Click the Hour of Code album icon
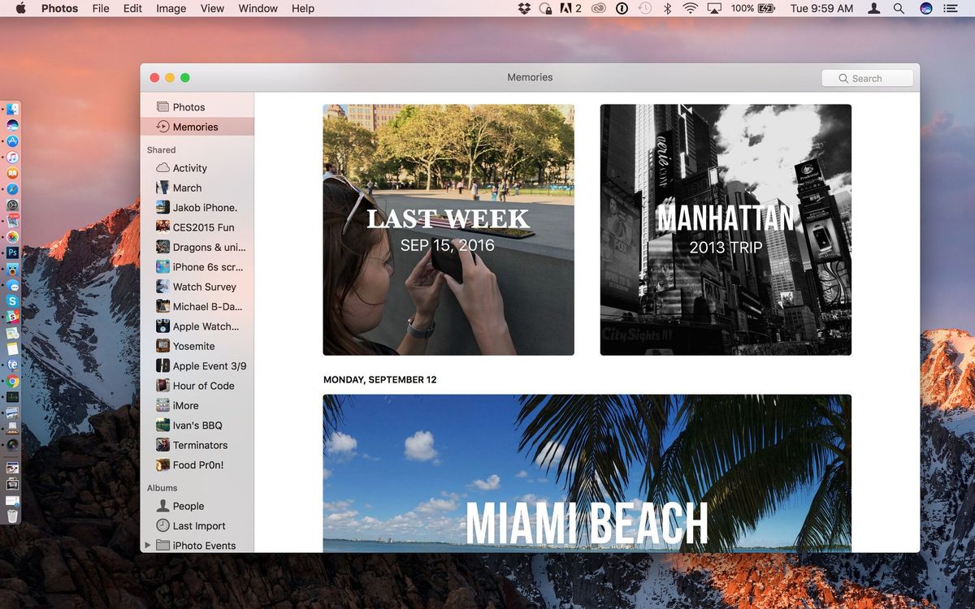This screenshot has width=975, height=609. pyautogui.click(x=162, y=386)
